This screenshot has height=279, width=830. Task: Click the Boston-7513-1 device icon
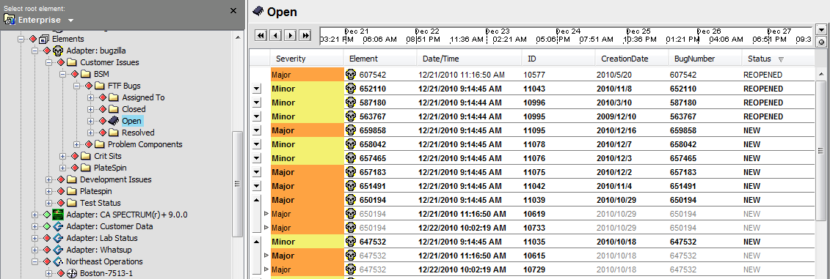(72, 273)
